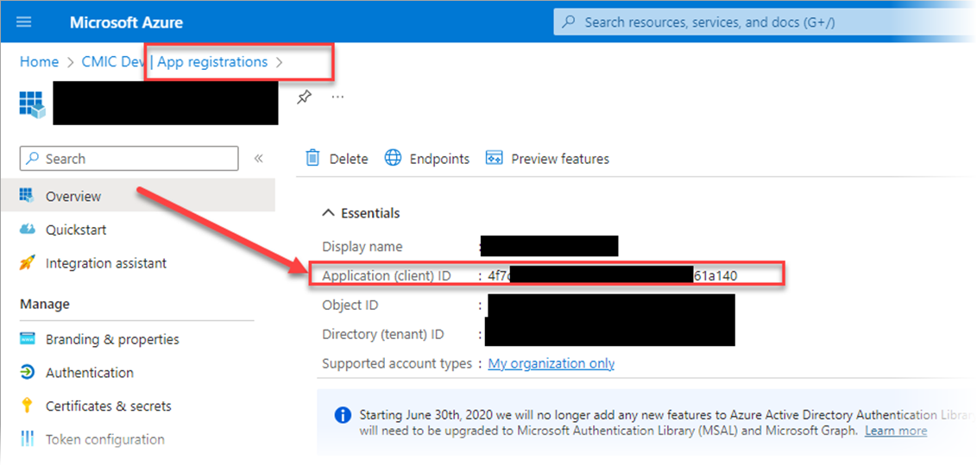Open My organization only link
The width and height of the screenshot is (977, 466).
(x=551, y=363)
